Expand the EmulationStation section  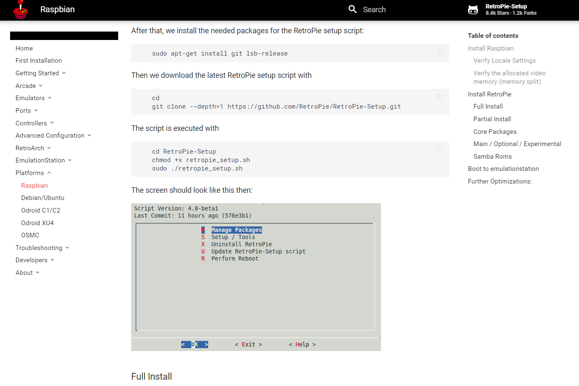click(x=44, y=160)
